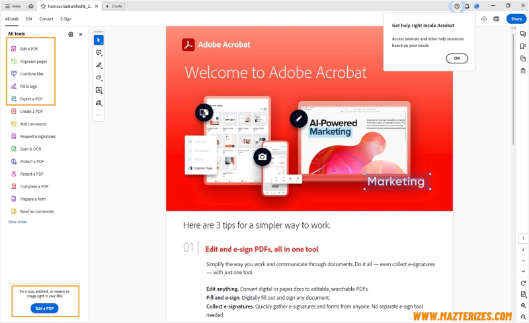
Task: Click the View more link
Action: pos(17,222)
